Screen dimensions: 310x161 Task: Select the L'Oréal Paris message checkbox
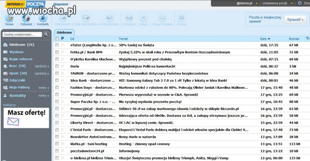57,130
